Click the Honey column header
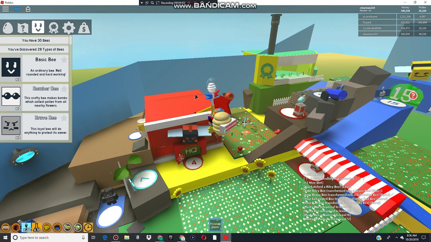Viewport: 431px width, 242px height. coord(405,7)
